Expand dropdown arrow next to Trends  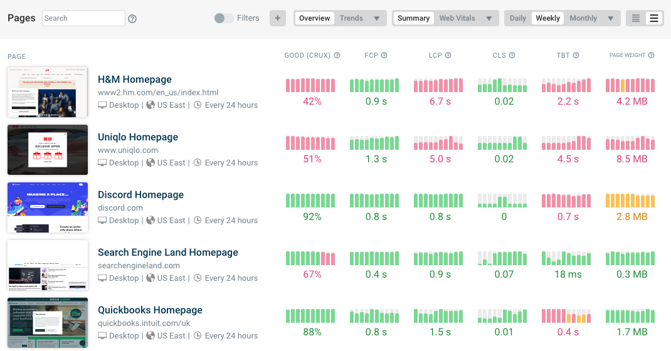(377, 18)
